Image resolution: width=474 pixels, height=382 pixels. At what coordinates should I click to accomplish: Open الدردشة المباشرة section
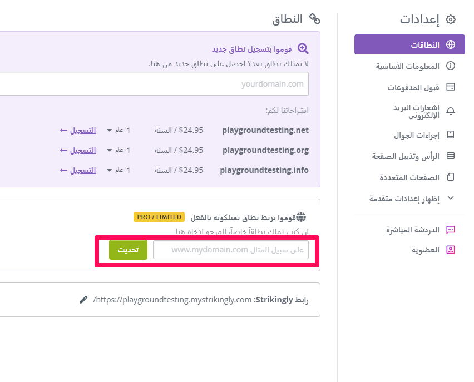point(420,230)
